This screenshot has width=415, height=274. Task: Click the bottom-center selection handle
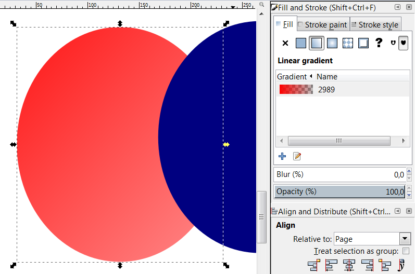120,265
